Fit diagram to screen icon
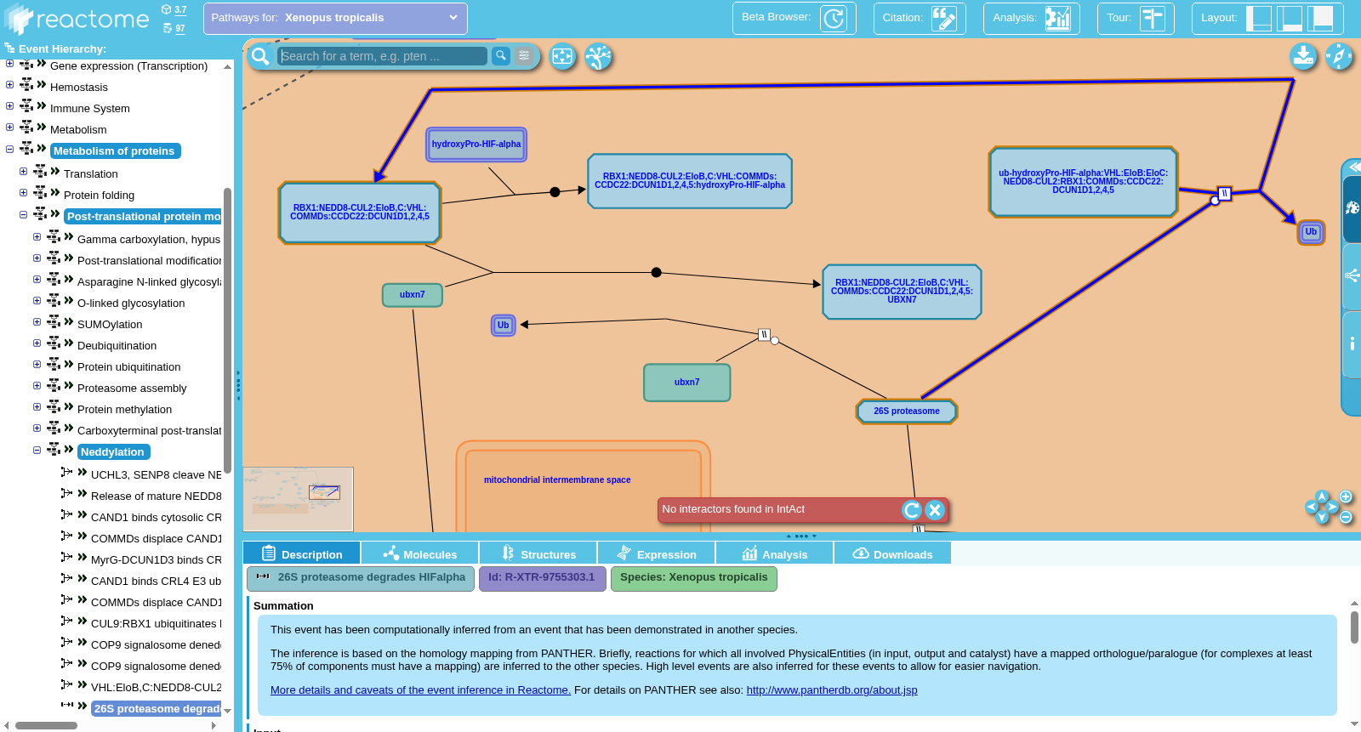 click(562, 57)
